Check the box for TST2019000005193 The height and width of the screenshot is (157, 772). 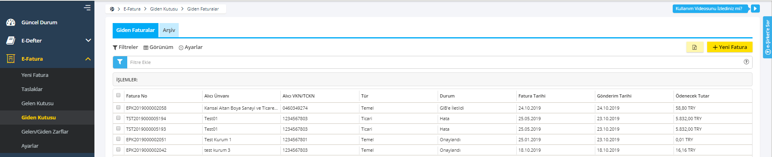[118, 129]
